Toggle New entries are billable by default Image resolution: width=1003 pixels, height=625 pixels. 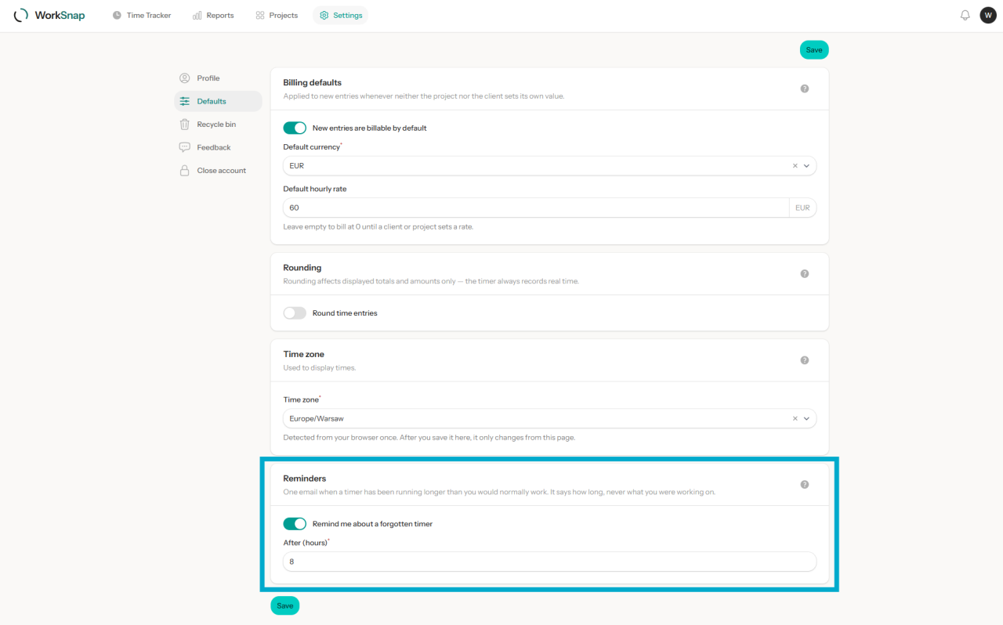click(295, 128)
